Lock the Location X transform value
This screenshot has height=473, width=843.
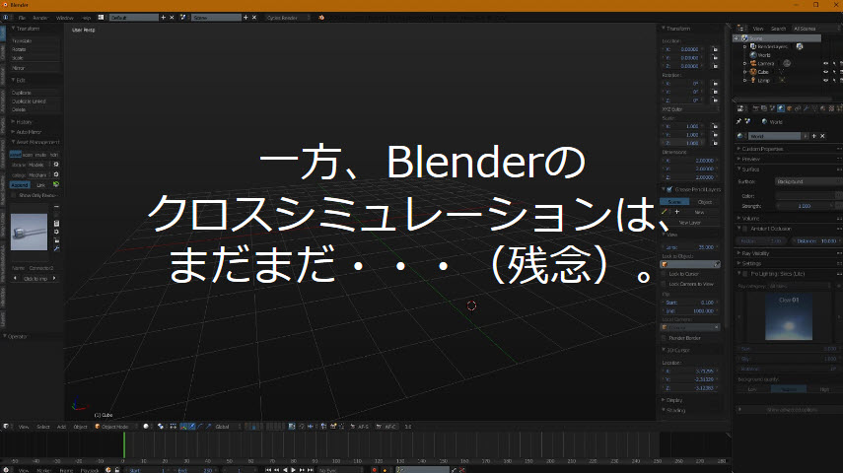[x=715, y=49]
